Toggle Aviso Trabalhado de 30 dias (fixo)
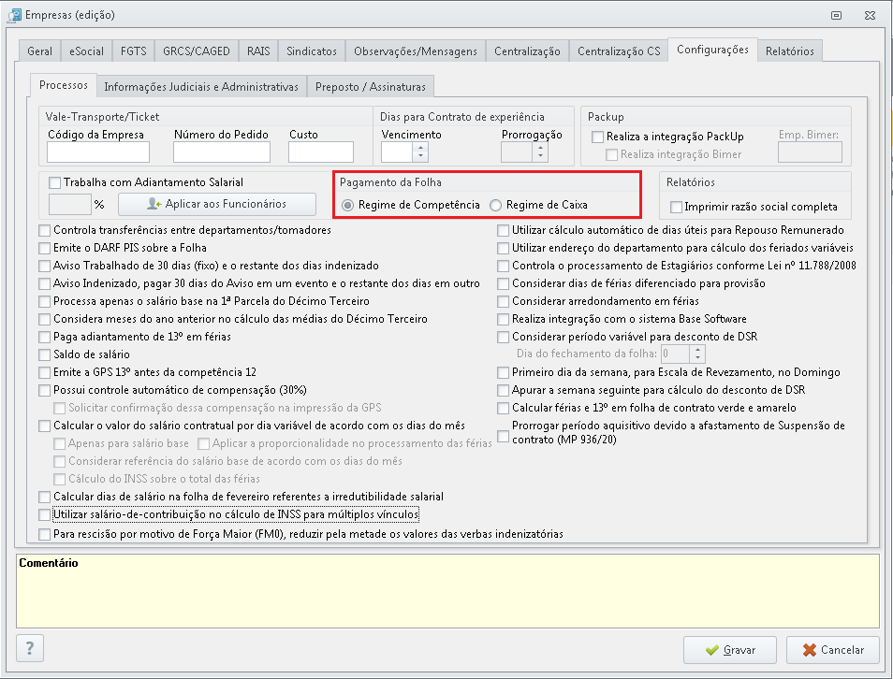Image resolution: width=893 pixels, height=679 pixels. click(x=44, y=266)
